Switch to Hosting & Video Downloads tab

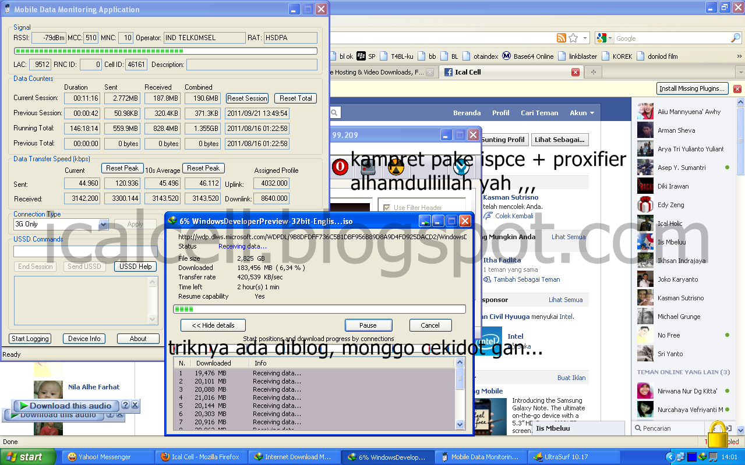tap(382, 72)
